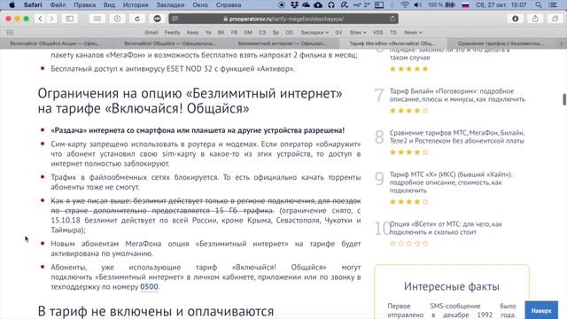567x319 pixels.
Task: Open the Feedly bookmark
Action: point(172,32)
